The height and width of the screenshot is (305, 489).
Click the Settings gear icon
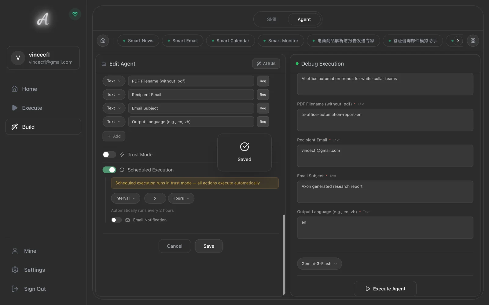click(15, 270)
